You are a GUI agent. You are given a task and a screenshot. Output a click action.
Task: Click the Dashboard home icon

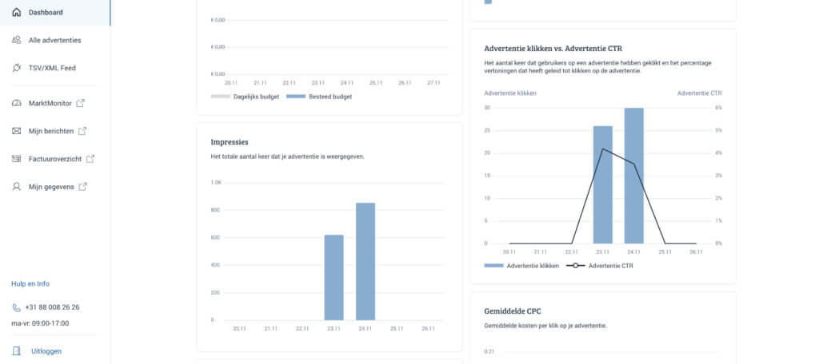point(17,13)
